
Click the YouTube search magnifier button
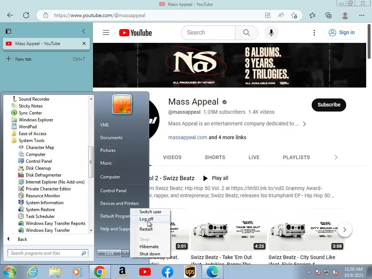[247, 32]
